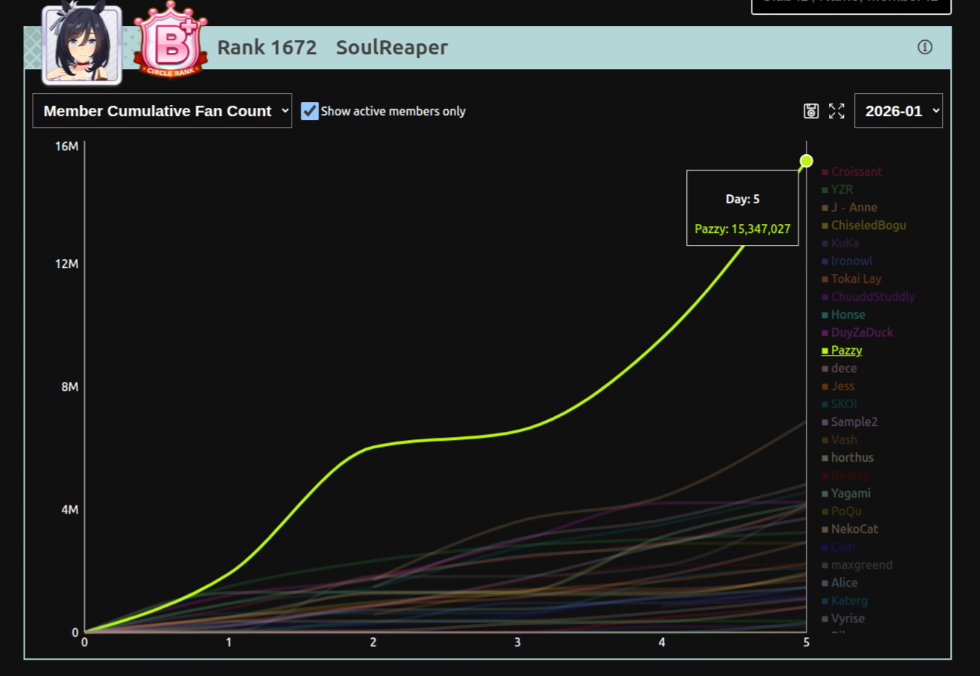Hide horthus series via legend
Viewport: 980px width, 676px height.
[x=848, y=457]
